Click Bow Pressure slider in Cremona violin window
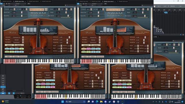Screen dimensions: 185x104 pos(69,37)
